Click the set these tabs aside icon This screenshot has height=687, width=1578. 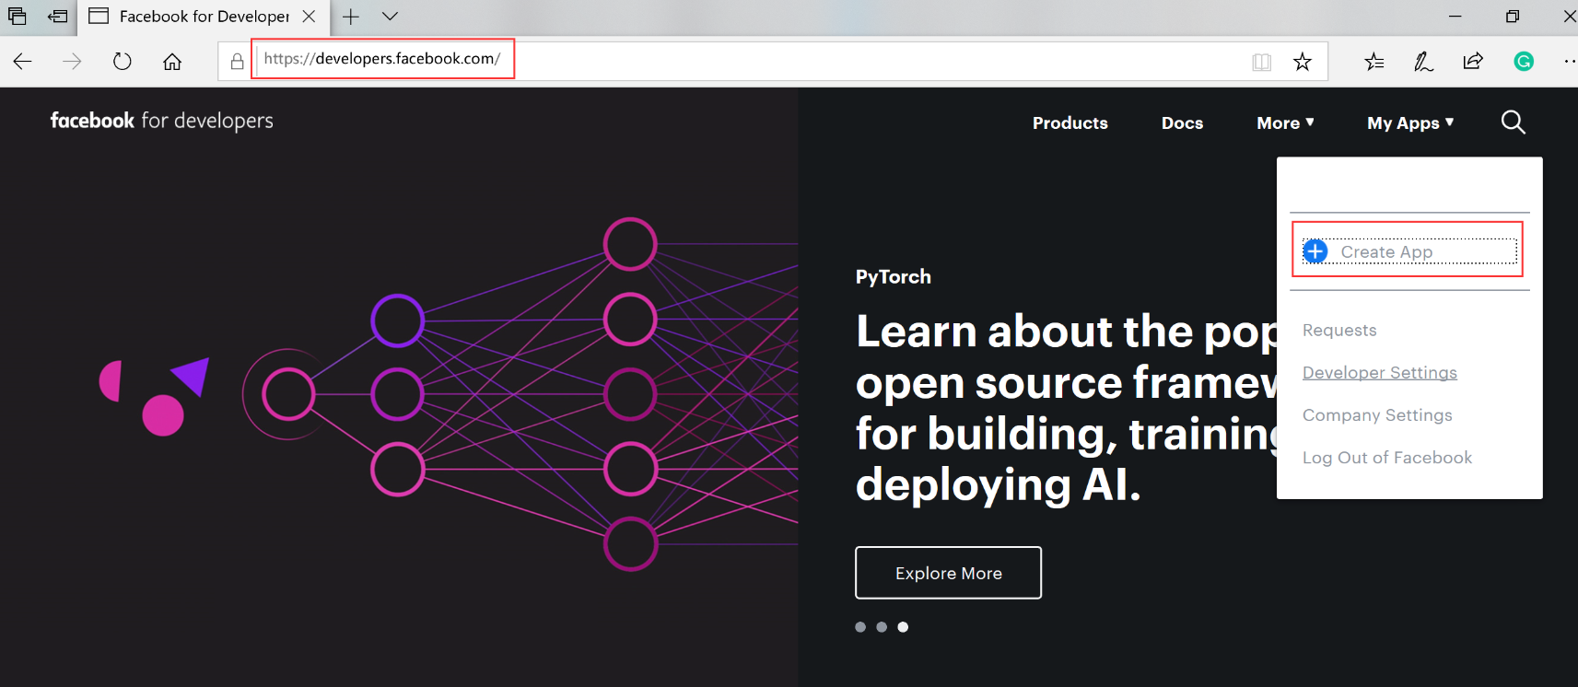[57, 16]
